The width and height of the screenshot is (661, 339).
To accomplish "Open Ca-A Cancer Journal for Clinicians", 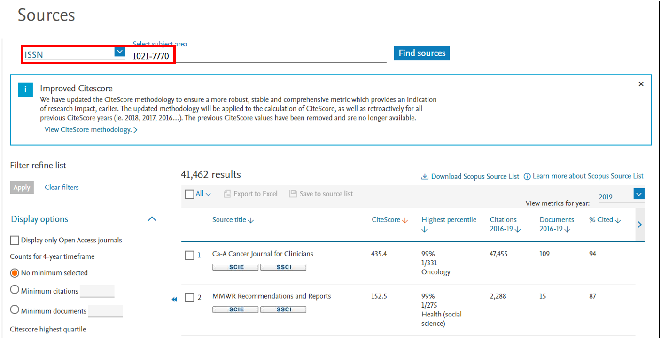I will (x=263, y=254).
